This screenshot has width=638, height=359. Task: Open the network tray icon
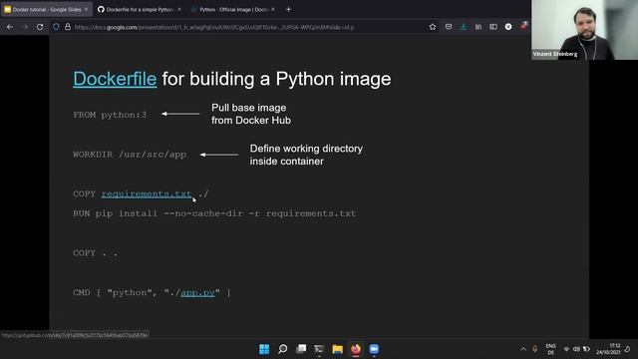click(566, 349)
